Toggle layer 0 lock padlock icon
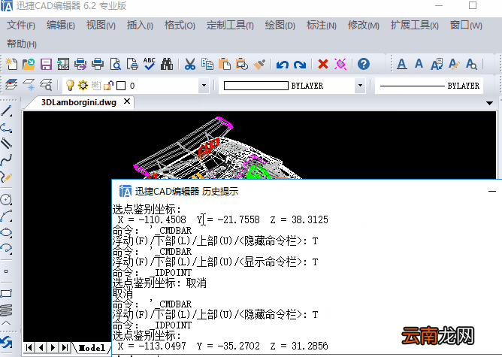Viewport: 502px width, 357px height. [x=108, y=85]
